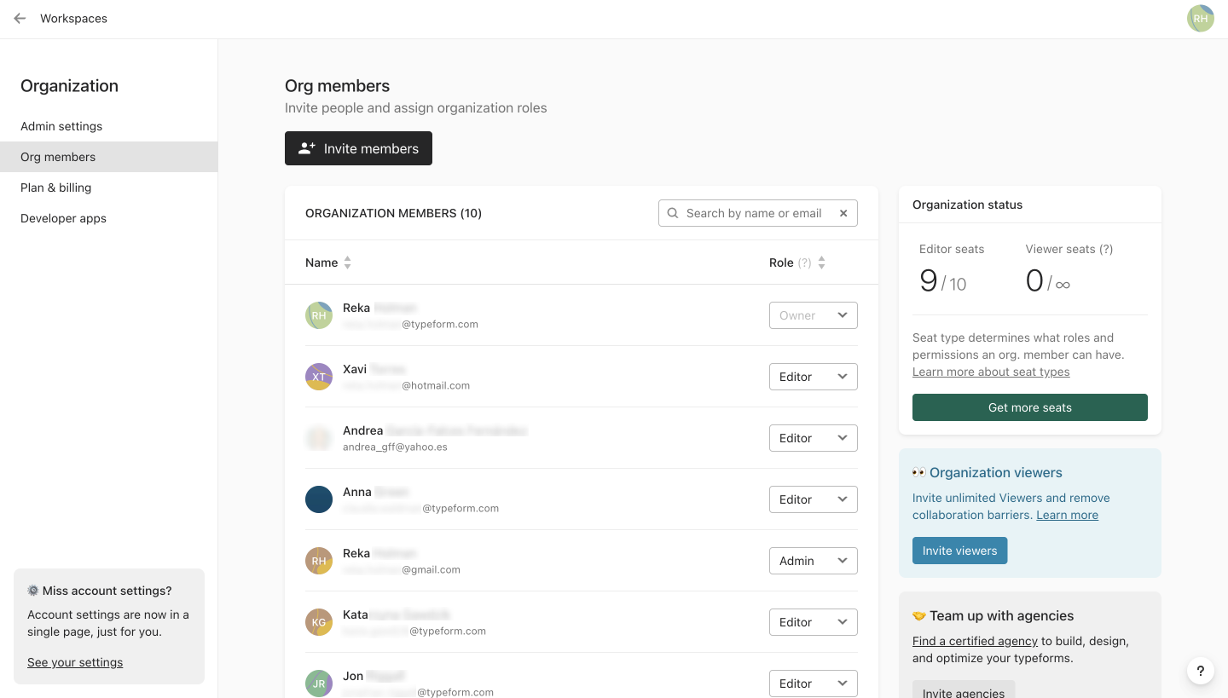
Task: Open Anna's role dropdown
Action: click(x=813, y=499)
